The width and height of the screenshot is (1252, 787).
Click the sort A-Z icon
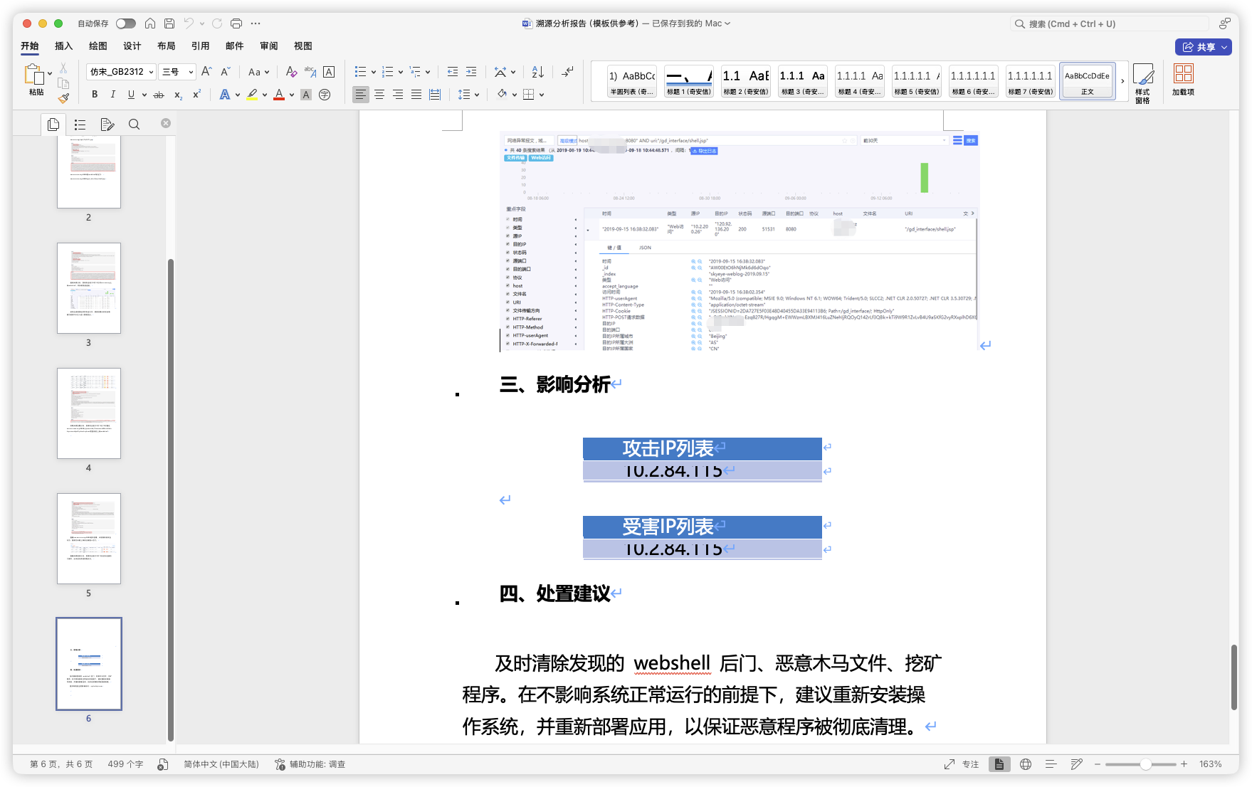coord(537,72)
